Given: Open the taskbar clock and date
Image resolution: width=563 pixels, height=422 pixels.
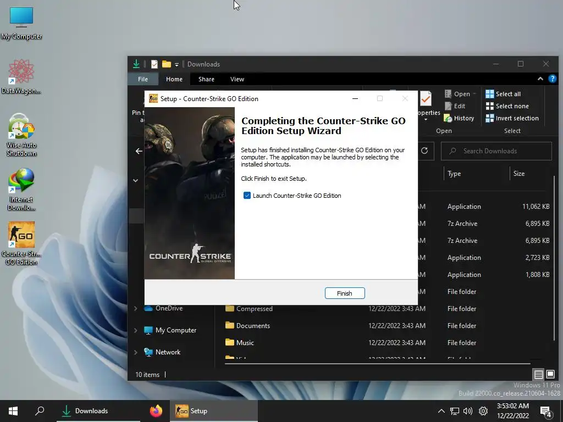Looking at the screenshot, I should click(x=513, y=411).
